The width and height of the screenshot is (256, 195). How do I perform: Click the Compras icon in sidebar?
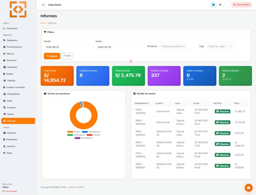tap(4, 108)
